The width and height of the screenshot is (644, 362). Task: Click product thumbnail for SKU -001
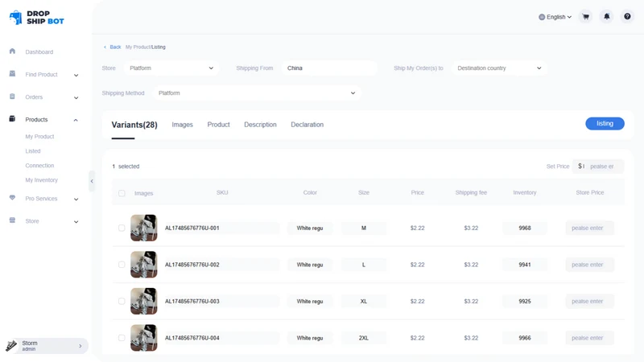click(x=144, y=228)
